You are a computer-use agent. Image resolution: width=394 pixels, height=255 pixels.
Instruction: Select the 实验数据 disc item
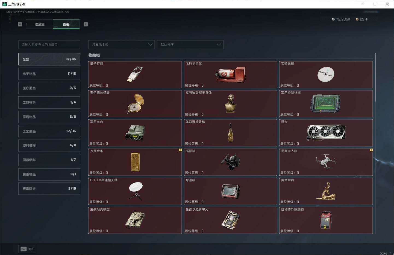point(326,74)
